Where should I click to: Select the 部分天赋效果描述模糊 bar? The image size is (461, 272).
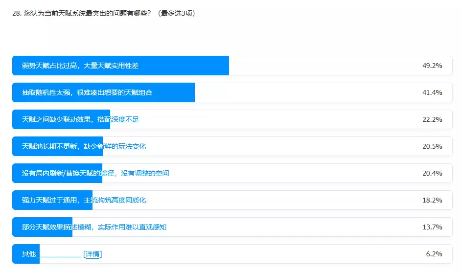point(232,227)
